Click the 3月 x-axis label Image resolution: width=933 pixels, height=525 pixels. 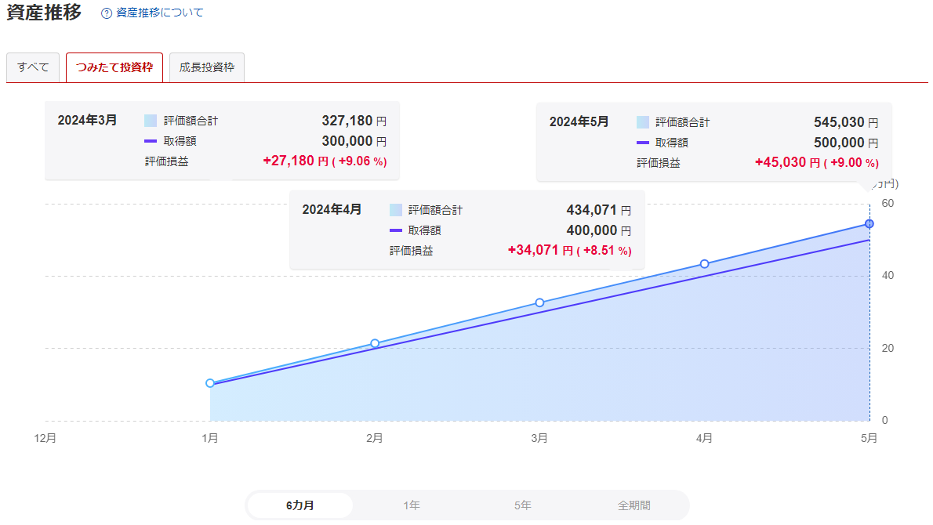click(x=539, y=439)
